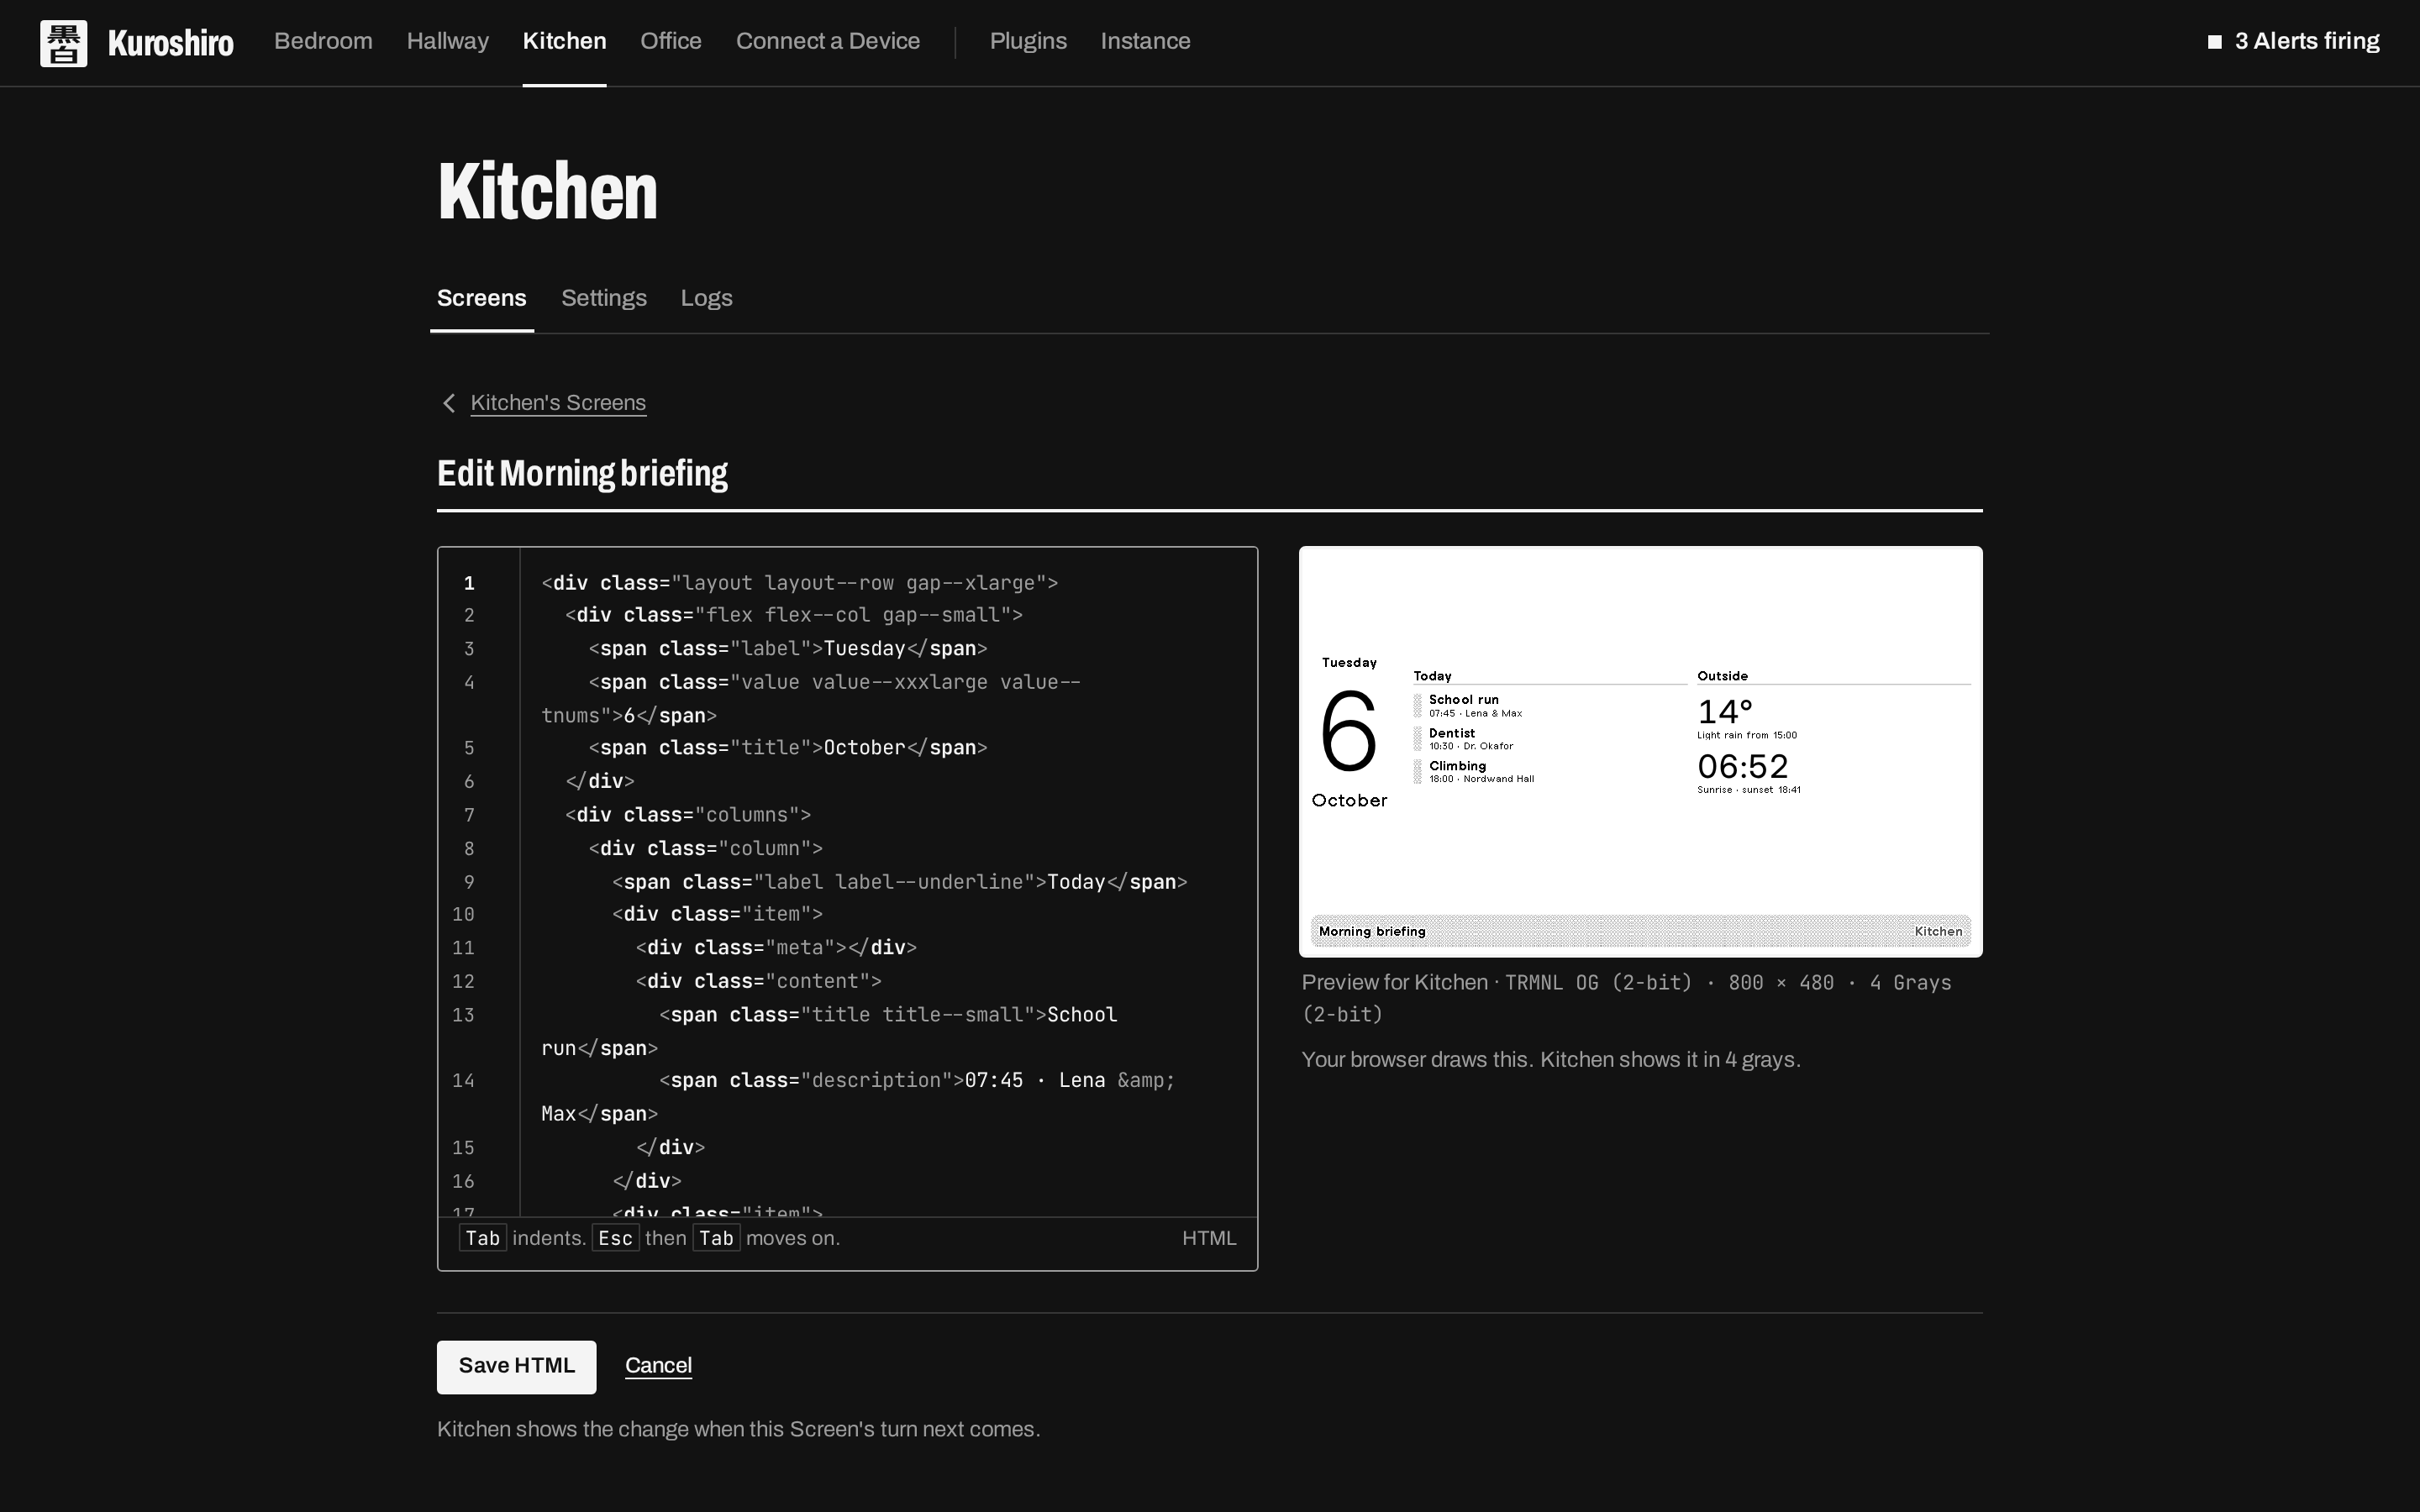
Task: Click the back chevron beside Kitchen's Screens
Action: click(449, 403)
